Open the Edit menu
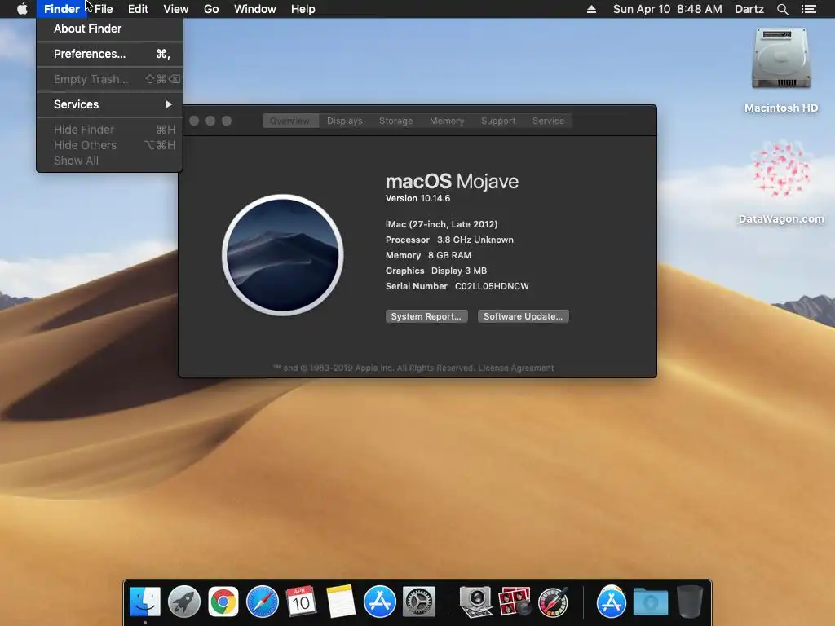This screenshot has width=835, height=626. (x=138, y=9)
